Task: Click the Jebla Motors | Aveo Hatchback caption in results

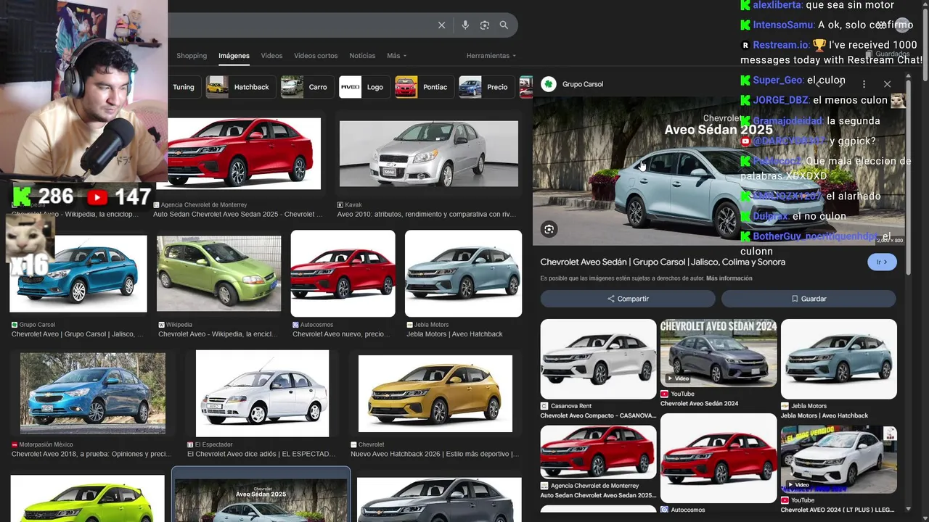Action: tap(454, 334)
